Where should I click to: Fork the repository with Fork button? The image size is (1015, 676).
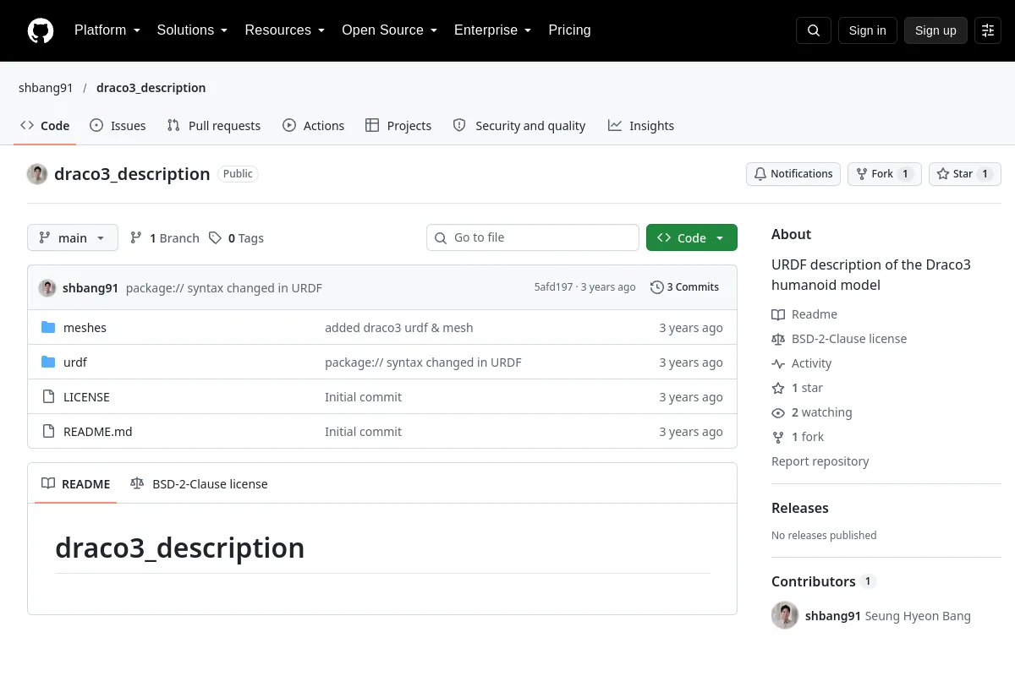coord(885,174)
